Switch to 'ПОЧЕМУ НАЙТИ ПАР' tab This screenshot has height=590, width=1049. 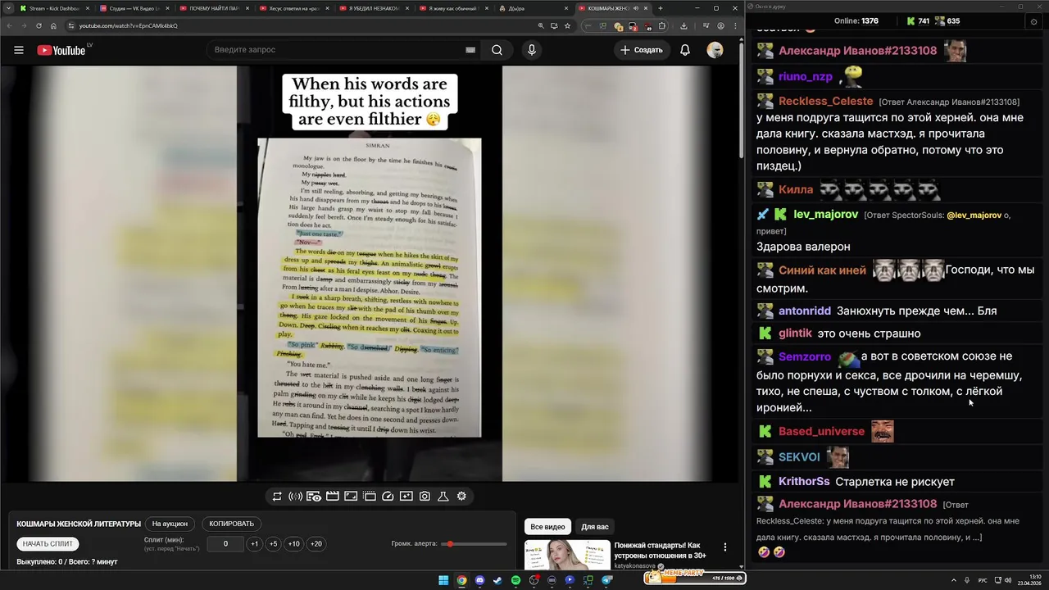(213, 8)
